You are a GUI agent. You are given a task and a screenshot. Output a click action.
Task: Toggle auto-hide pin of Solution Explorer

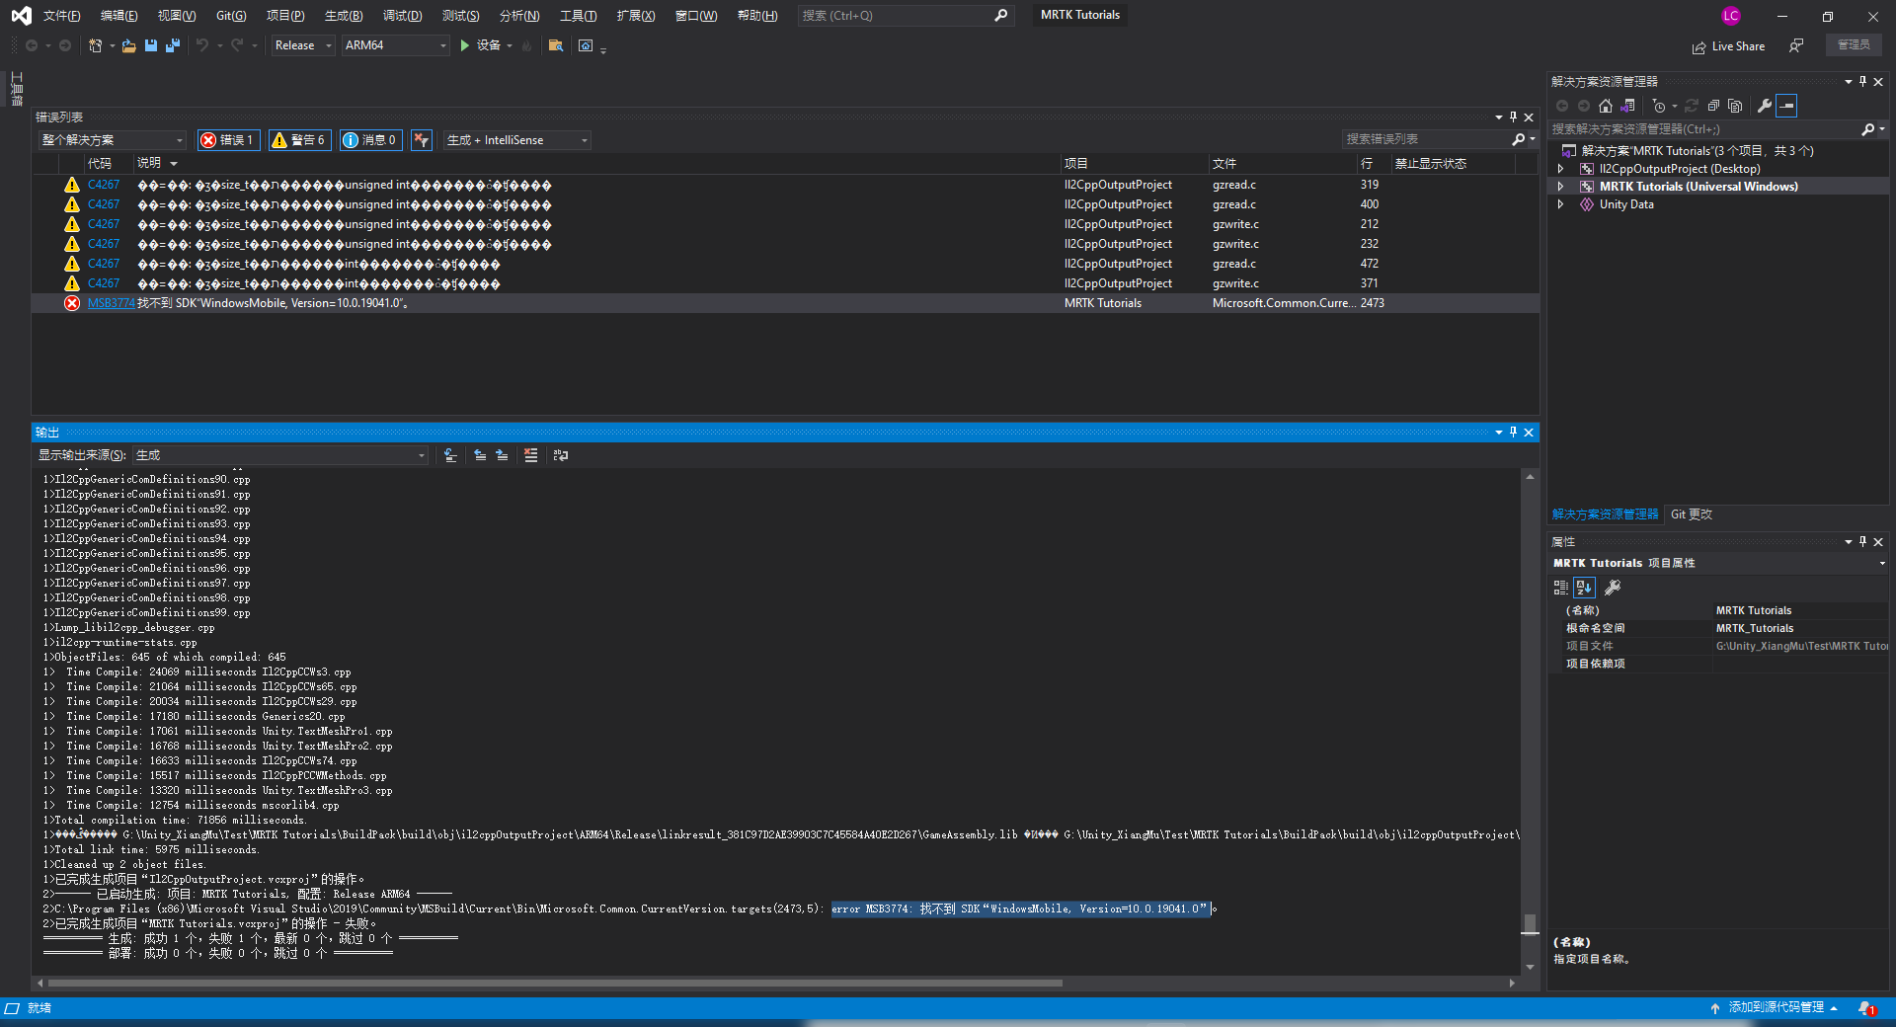[x=1862, y=82]
